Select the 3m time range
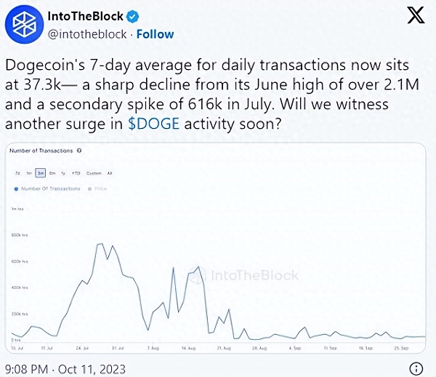 click(41, 172)
